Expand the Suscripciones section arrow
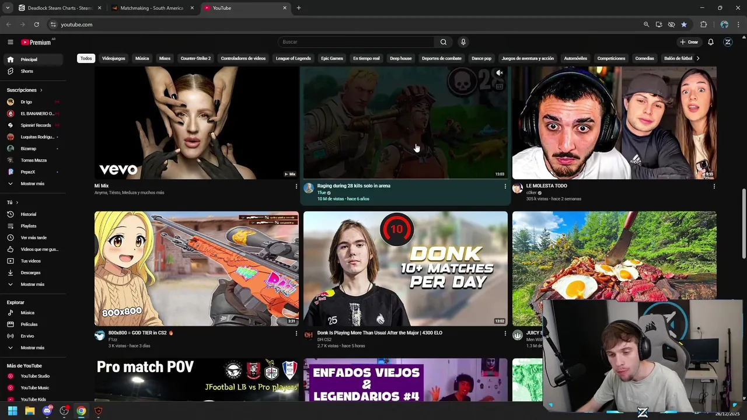This screenshot has height=420, width=747. click(41, 90)
